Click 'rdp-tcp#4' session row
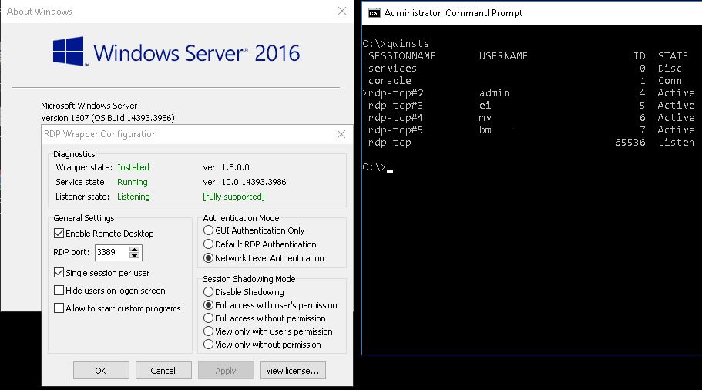The width and height of the screenshot is (702, 390). point(531,118)
